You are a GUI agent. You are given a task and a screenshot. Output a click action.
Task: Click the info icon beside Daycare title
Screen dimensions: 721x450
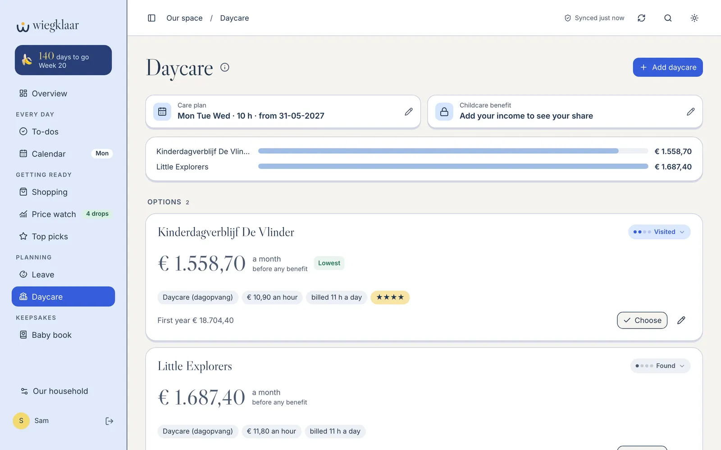point(225,67)
